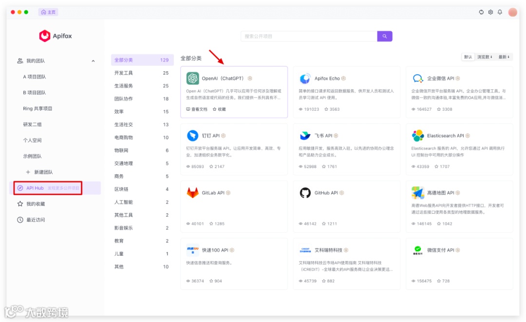The width and height of the screenshot is (526, 322).
Task: Click the OpenAI (ChatGPT) logo icon
Action: point(192,79)
